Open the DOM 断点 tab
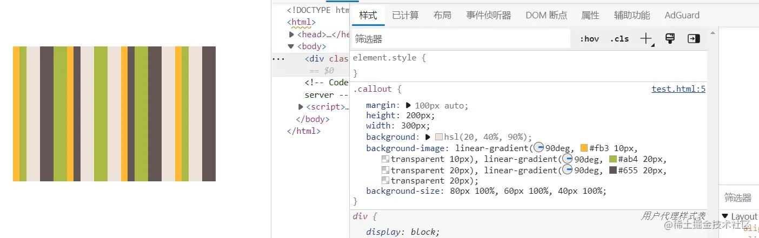759x238 pixels. pyautogui.click(x=547, y=15)
